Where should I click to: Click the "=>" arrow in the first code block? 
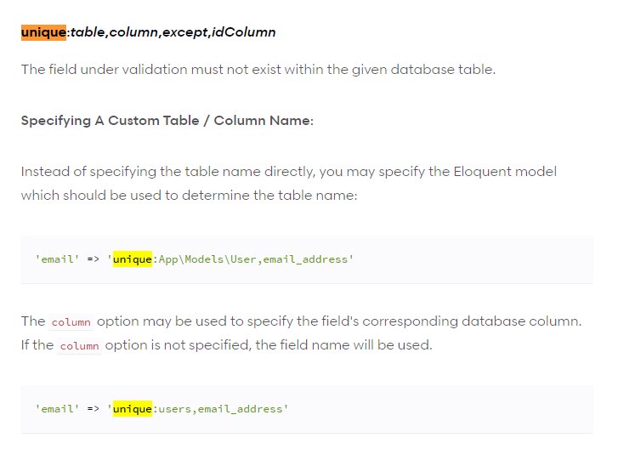pos(94,259)
